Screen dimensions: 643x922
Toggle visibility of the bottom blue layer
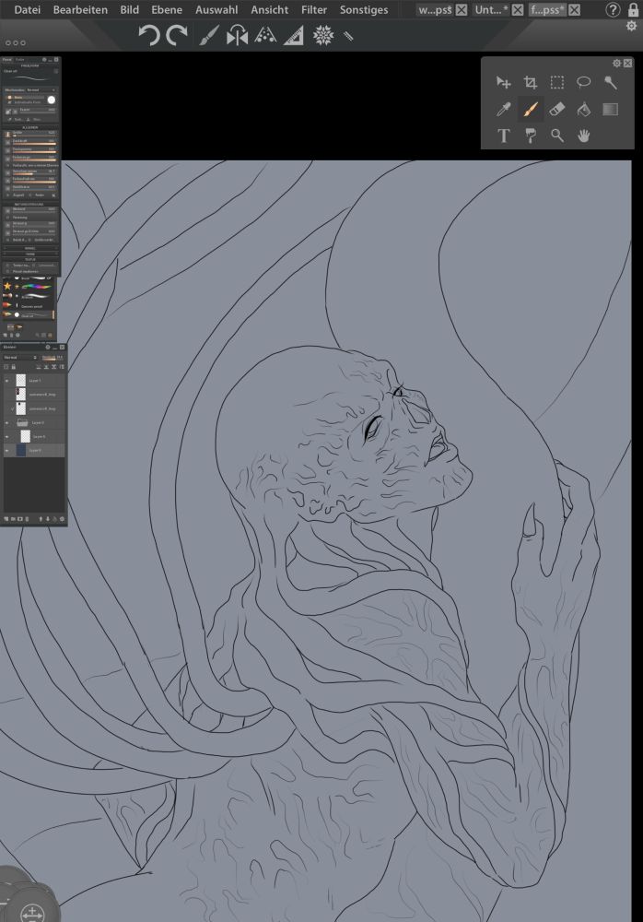click(x=7, y=451)
